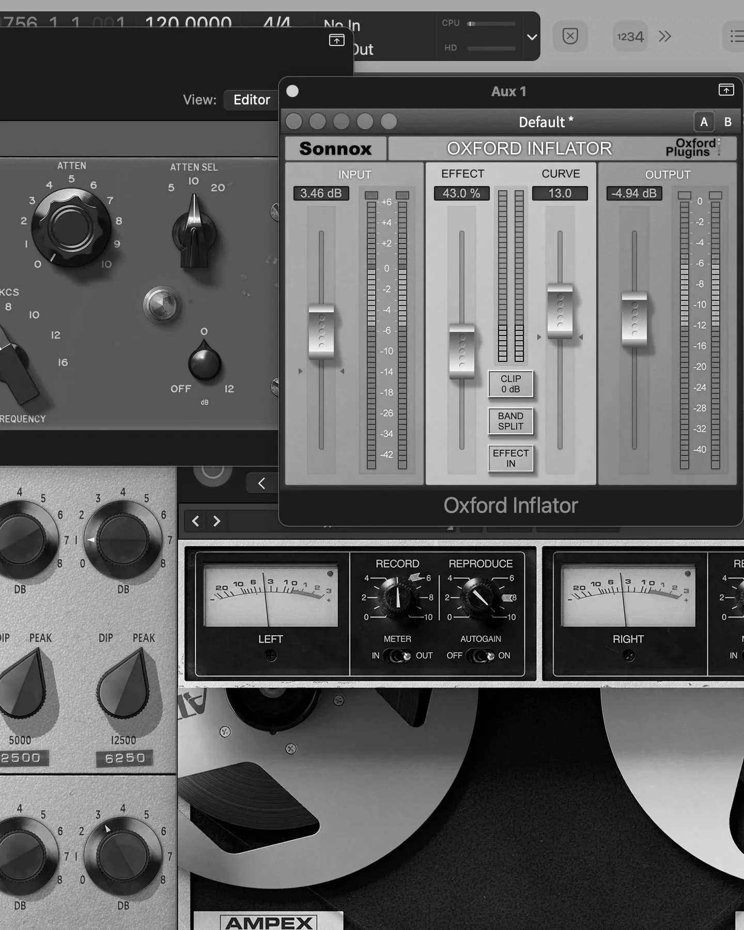Open the list icon at top right
Image resolution: width=744 pixels, height=930 pixels.
point(736,36)
